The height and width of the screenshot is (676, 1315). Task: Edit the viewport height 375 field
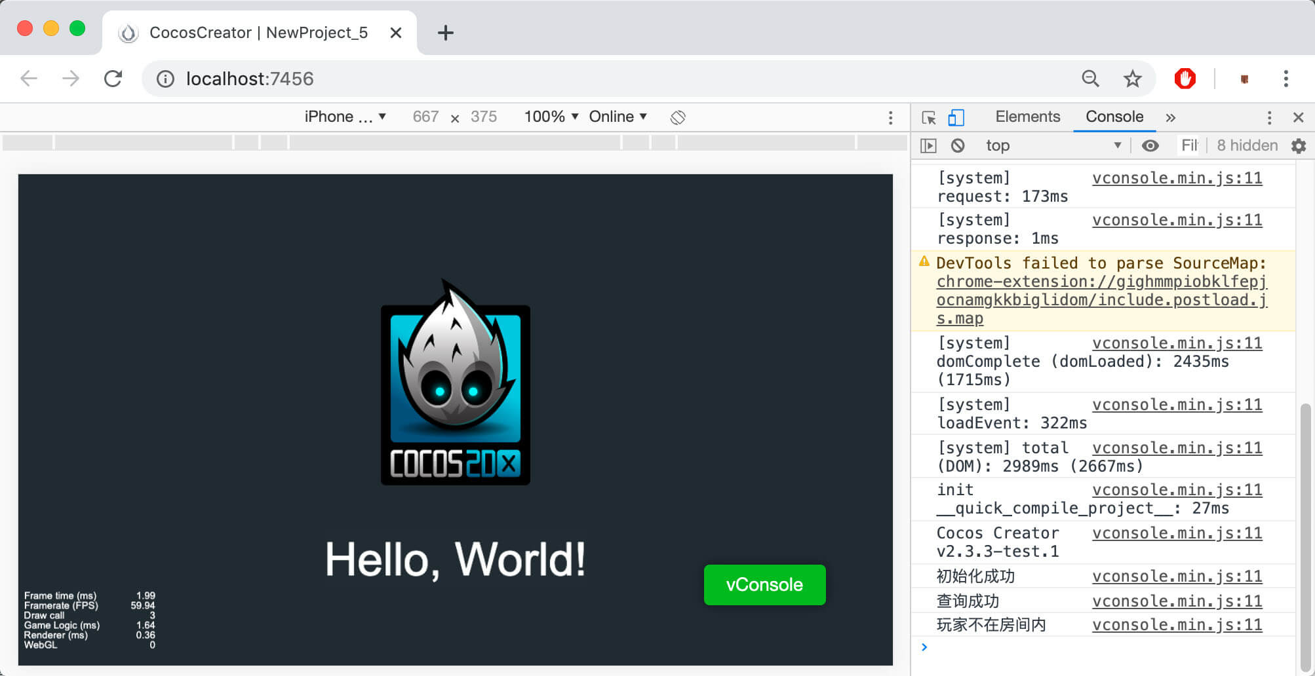coord(484,117)
